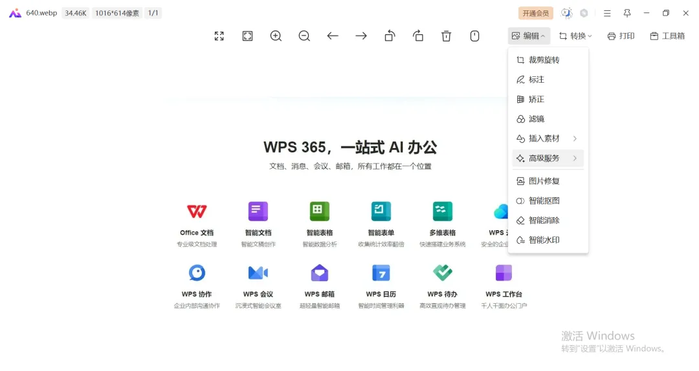Choose 裁剪旋转 from the edit menu

tap(548, 60)
